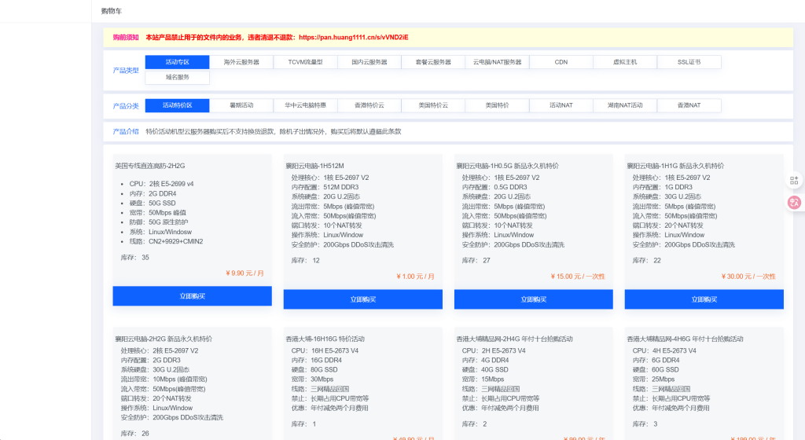Click the CPU: 16H E5-2673 V4 spec line
Viewport: 805px width, 440px height.
point(325,350)
